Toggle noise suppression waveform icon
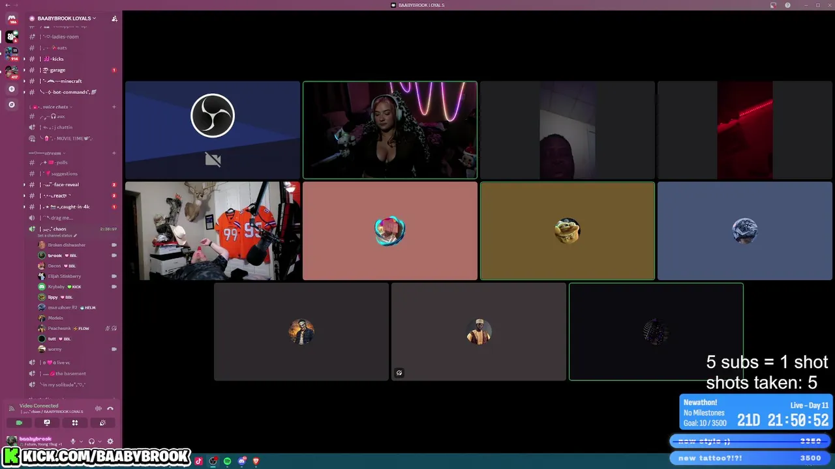The image size is (835, 469). click(x=99, y=408)
